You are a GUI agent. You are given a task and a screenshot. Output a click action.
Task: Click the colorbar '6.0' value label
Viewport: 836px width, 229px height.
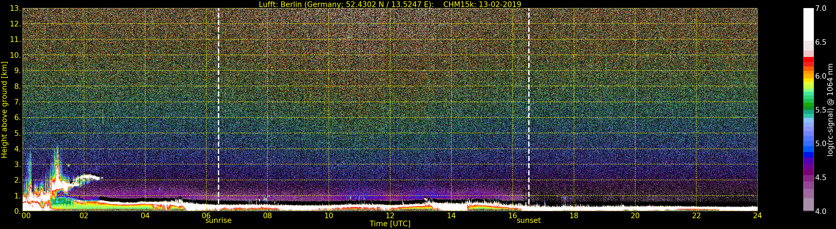(821, 76)
